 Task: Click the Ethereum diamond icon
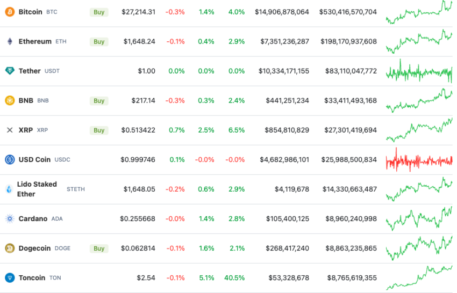point(10,42)
